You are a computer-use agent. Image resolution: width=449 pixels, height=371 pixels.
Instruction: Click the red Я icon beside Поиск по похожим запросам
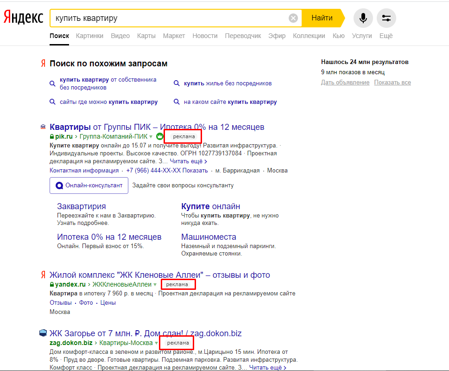(x=43, y=64)
